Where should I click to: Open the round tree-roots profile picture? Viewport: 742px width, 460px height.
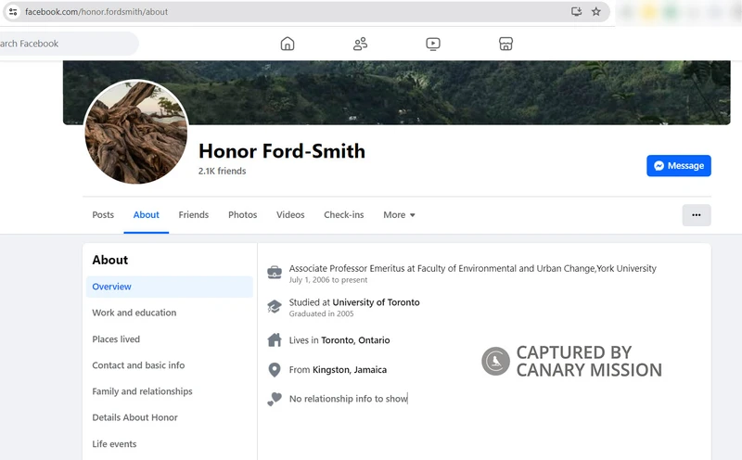click(x=135, y=132)
